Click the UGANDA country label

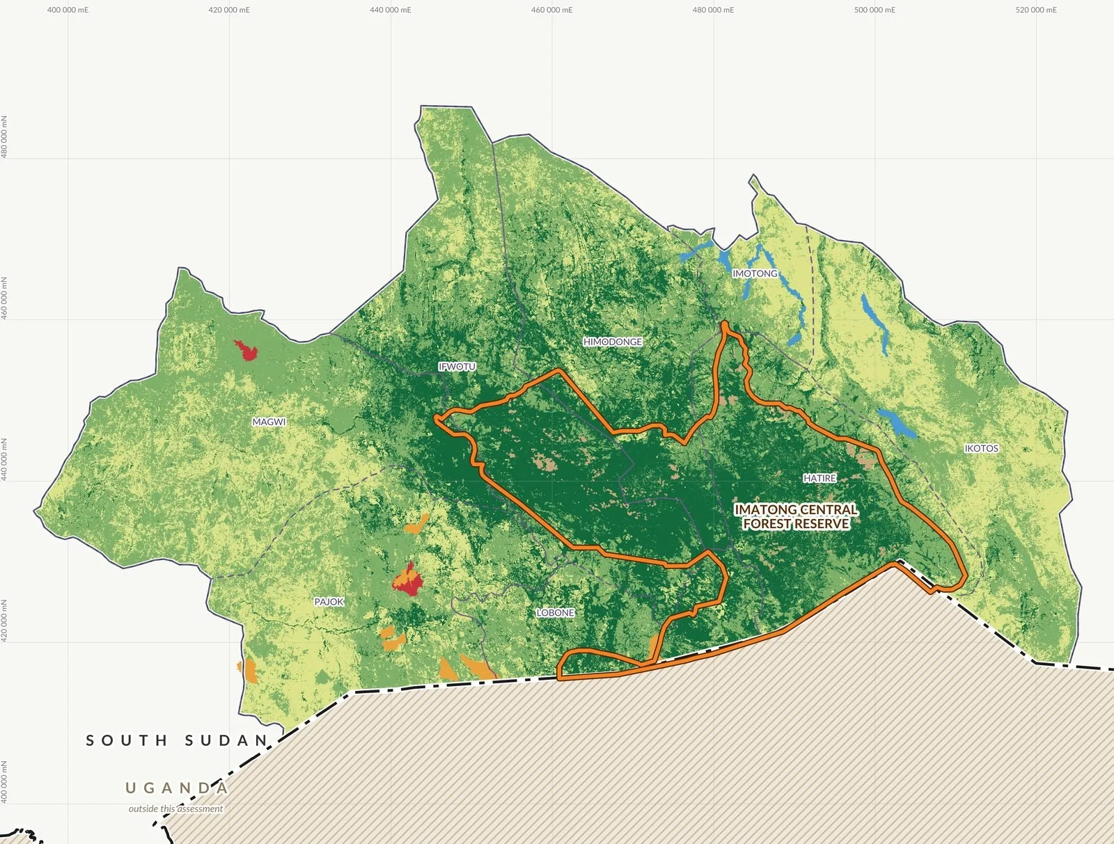pyautogui.click(x=177, y=788)
